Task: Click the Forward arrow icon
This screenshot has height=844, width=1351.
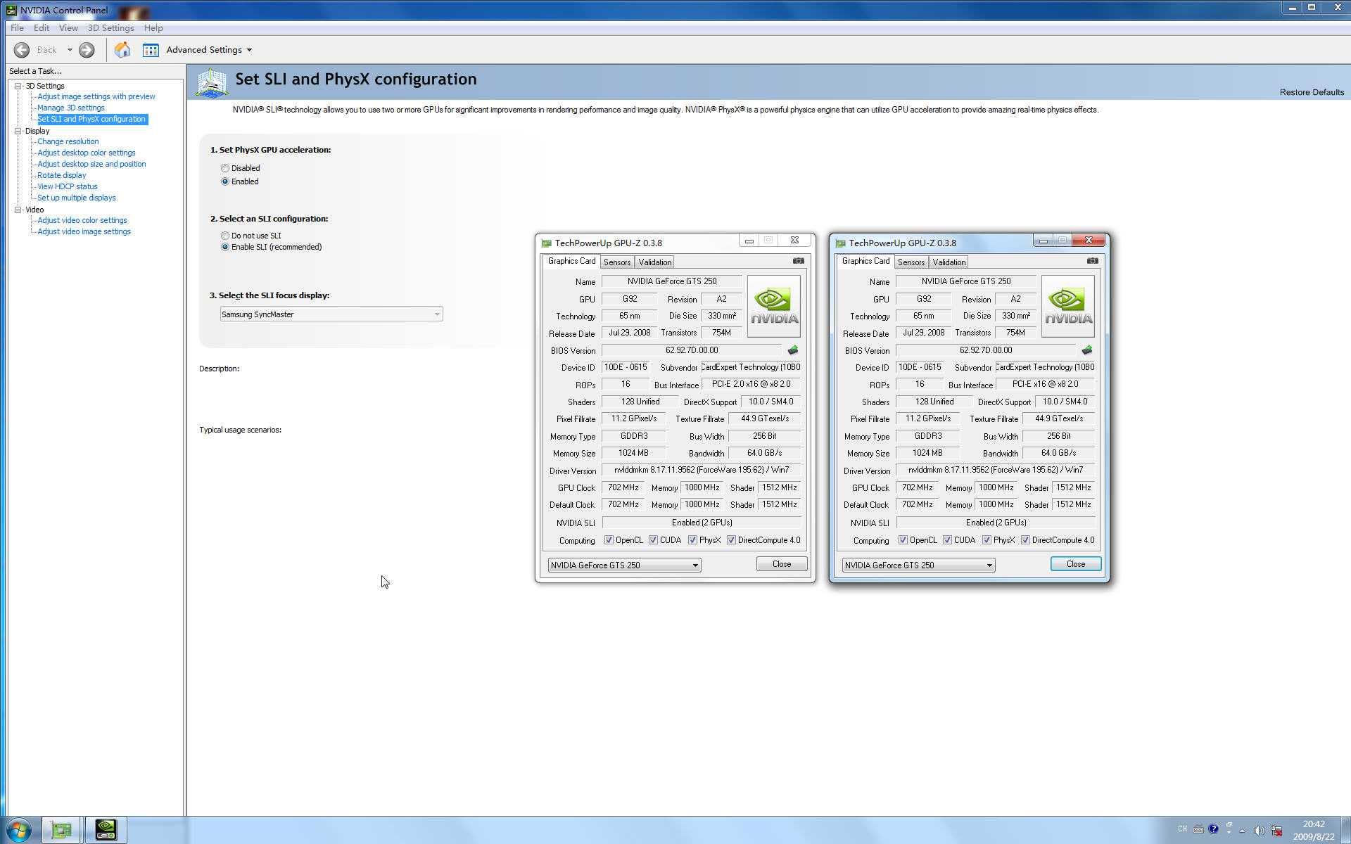Action: pyautogui.click(x=87, y=49)
